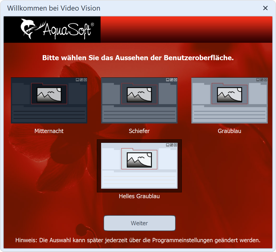
Task: Click the minimize icon inside Mitternacht preview
Action: point(77,79)
